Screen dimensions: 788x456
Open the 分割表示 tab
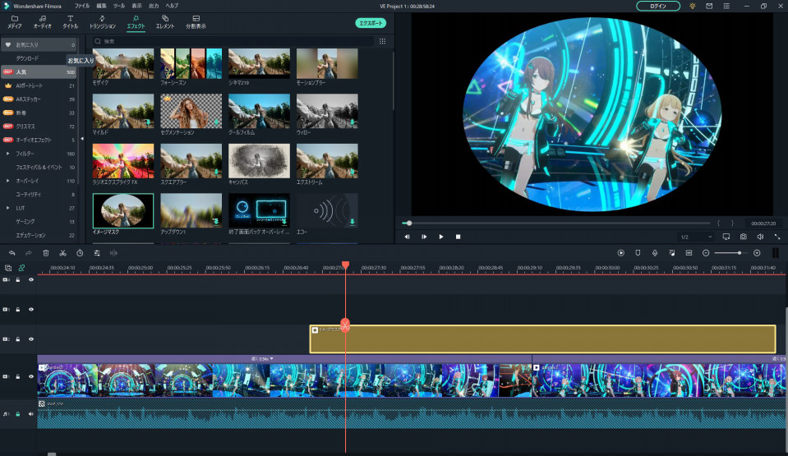coord(196,22)
